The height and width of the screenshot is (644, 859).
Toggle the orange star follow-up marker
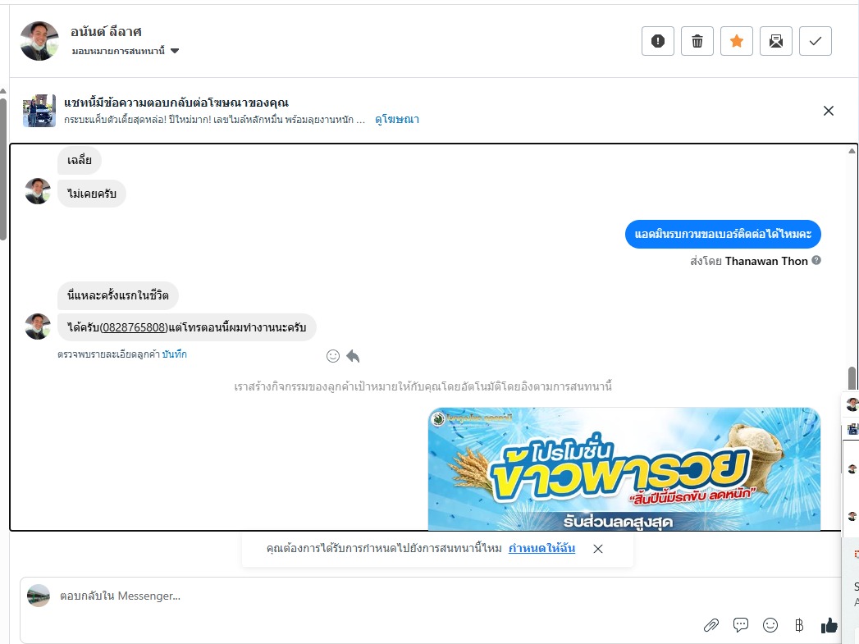[x=736, y=41]
